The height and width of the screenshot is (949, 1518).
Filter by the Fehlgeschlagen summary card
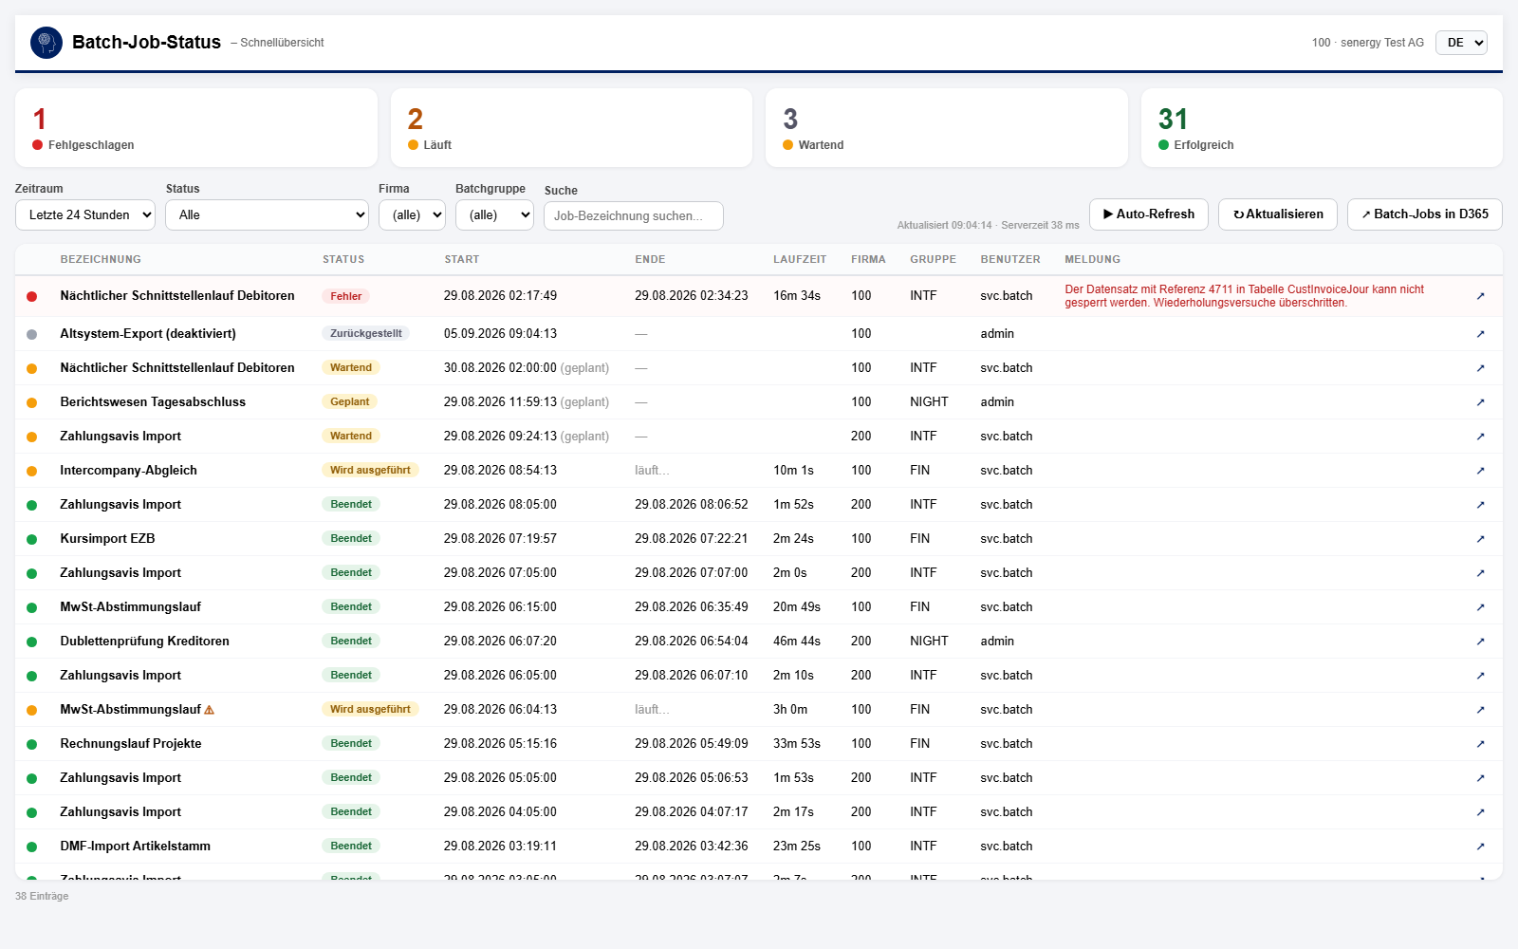[x=196, y=128]
